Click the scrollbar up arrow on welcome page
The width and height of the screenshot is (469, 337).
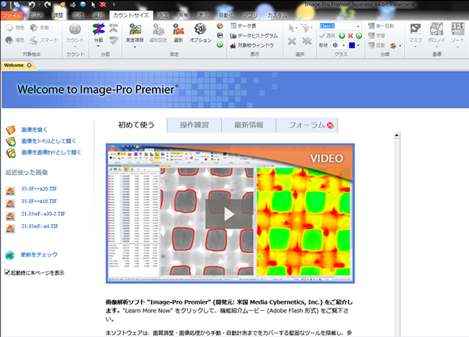(397, 135)
